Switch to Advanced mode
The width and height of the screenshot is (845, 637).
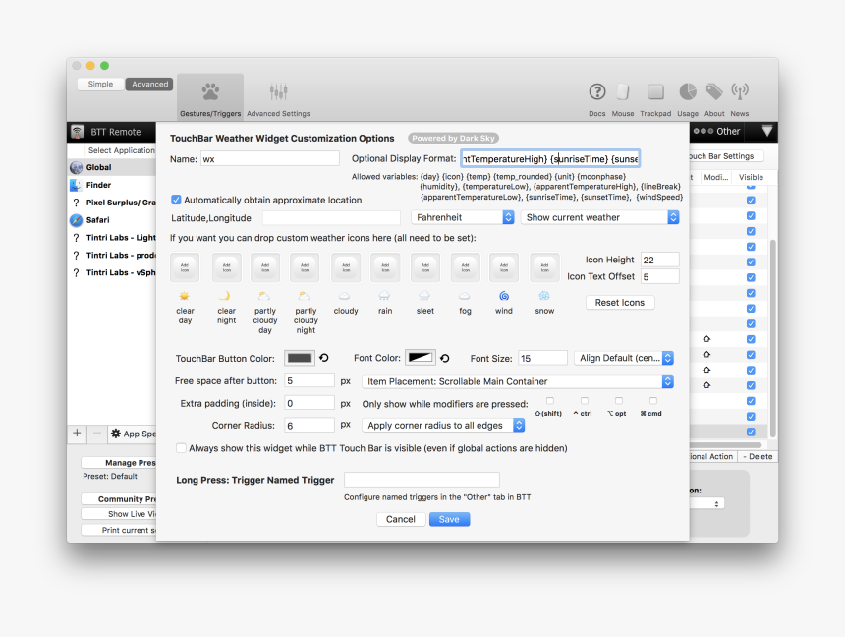[x=149, y=85]
